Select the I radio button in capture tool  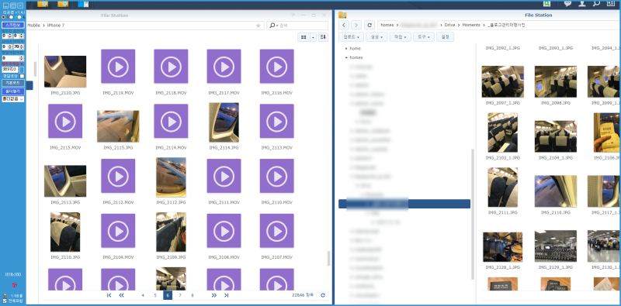tap(3, 17)
